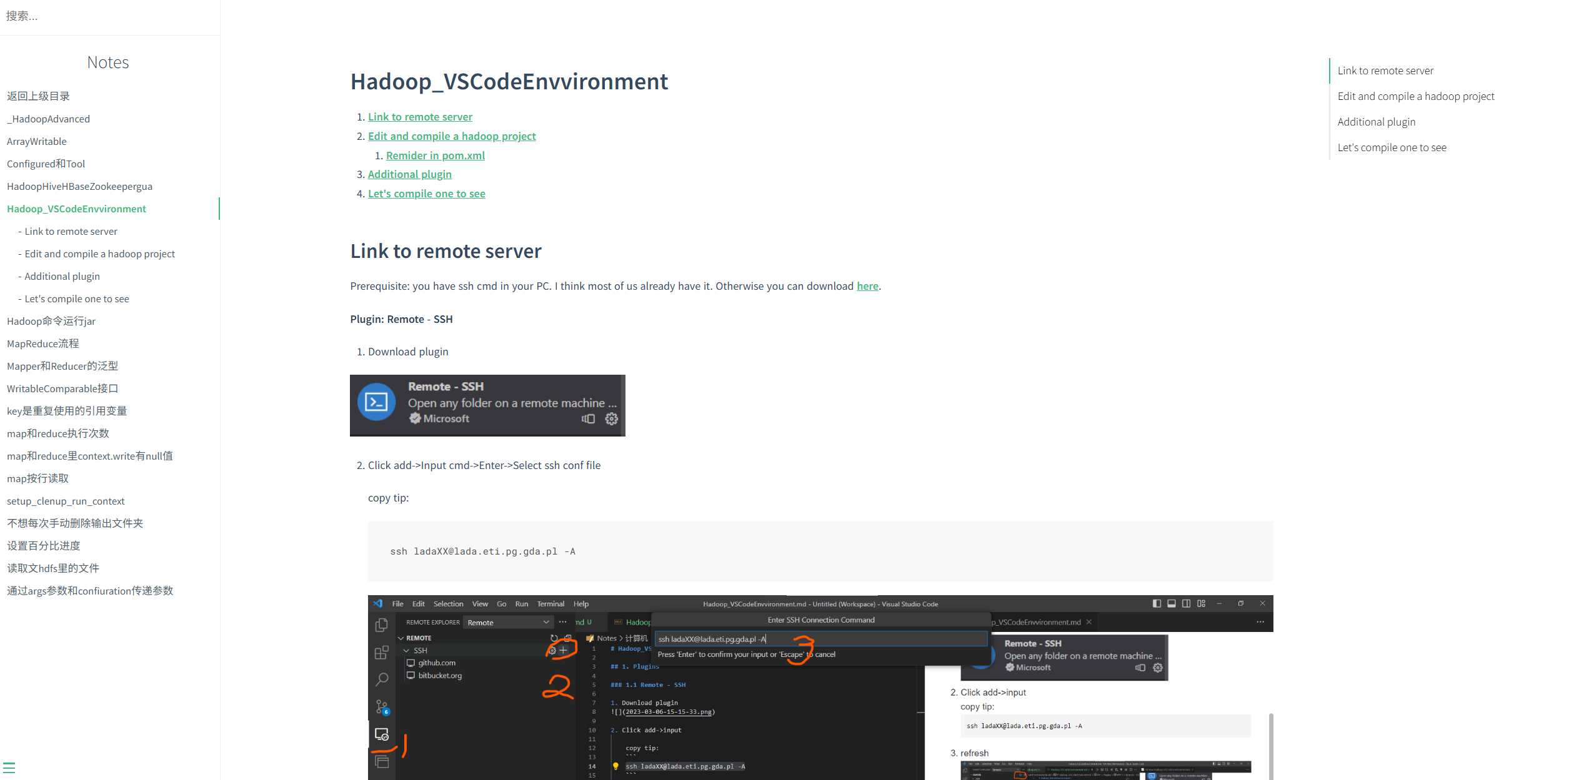Click the Remote - SSH plugin image
Screen dimensions: 1574x780
click(487, 405)
